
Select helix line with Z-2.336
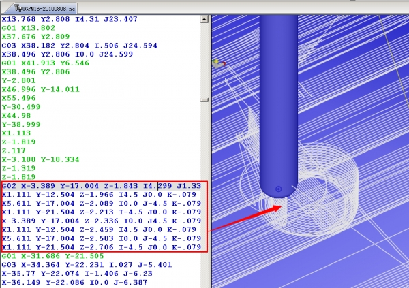click(x=102, y=221)
